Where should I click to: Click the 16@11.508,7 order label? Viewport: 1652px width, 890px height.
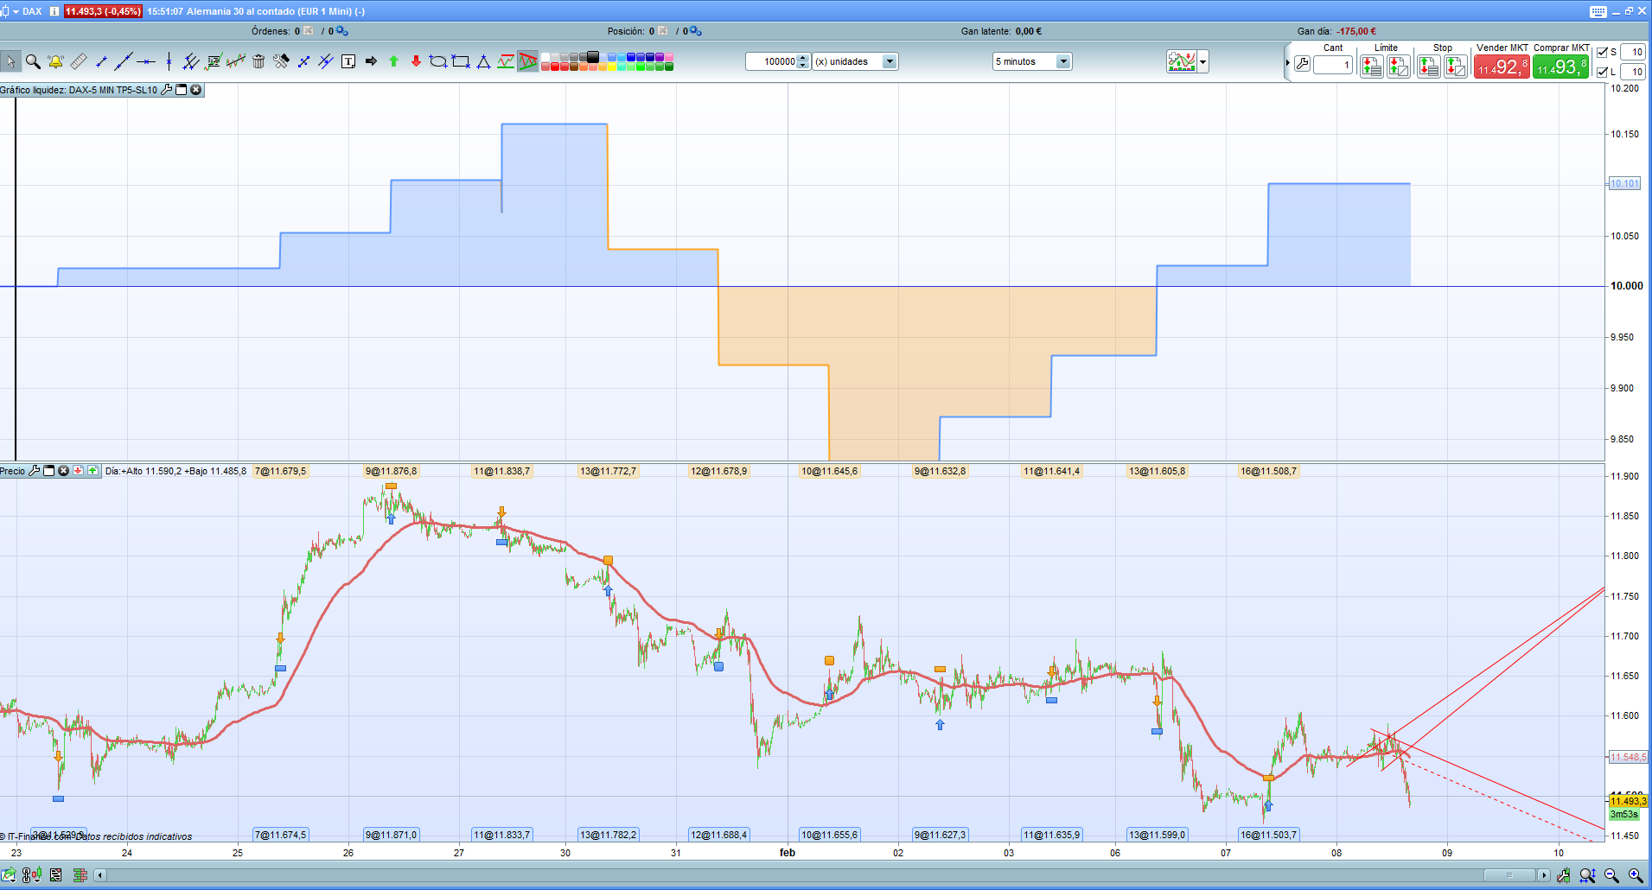coord(1268,471)
